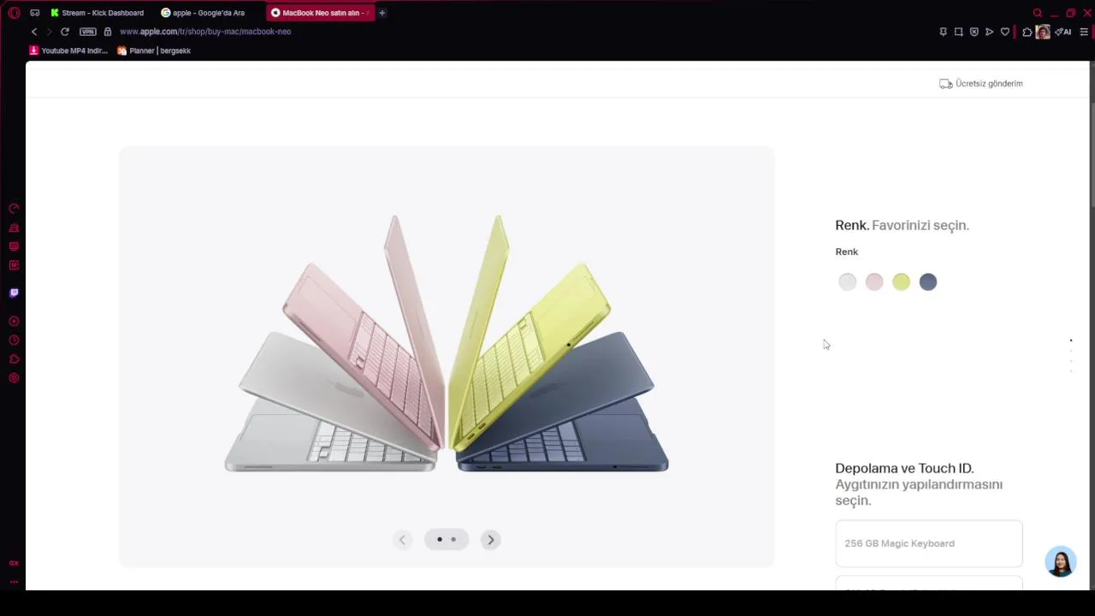Click the site security padlock icon
Viewport: 1095px width, 616px height.
tap(108, 32)
